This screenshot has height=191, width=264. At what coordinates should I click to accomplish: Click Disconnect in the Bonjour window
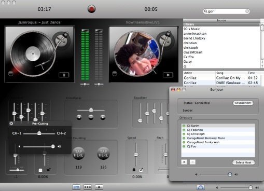point(243,103)
